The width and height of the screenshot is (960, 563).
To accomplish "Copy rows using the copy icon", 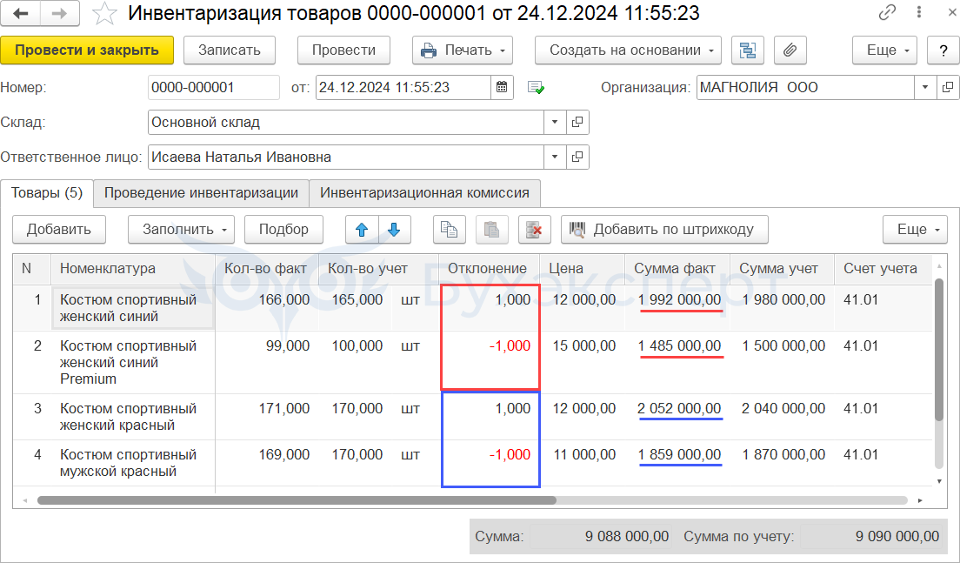I will tap(450, 230).
